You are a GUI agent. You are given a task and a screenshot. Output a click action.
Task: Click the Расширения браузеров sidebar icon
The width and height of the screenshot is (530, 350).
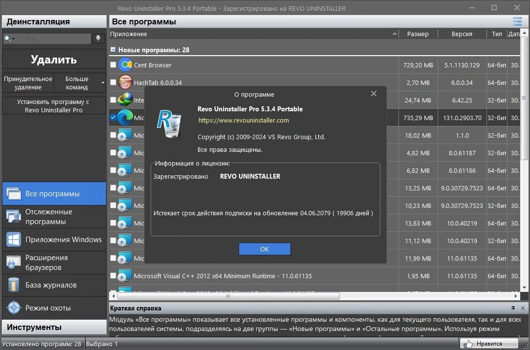(14, 262)
